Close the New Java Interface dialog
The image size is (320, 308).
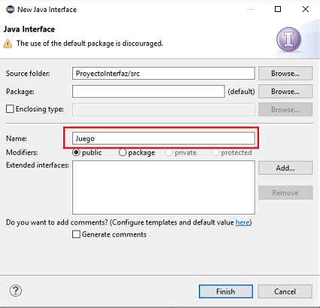[306, 9]
